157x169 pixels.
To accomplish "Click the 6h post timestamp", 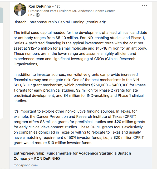I will click(x=30, y=15).
